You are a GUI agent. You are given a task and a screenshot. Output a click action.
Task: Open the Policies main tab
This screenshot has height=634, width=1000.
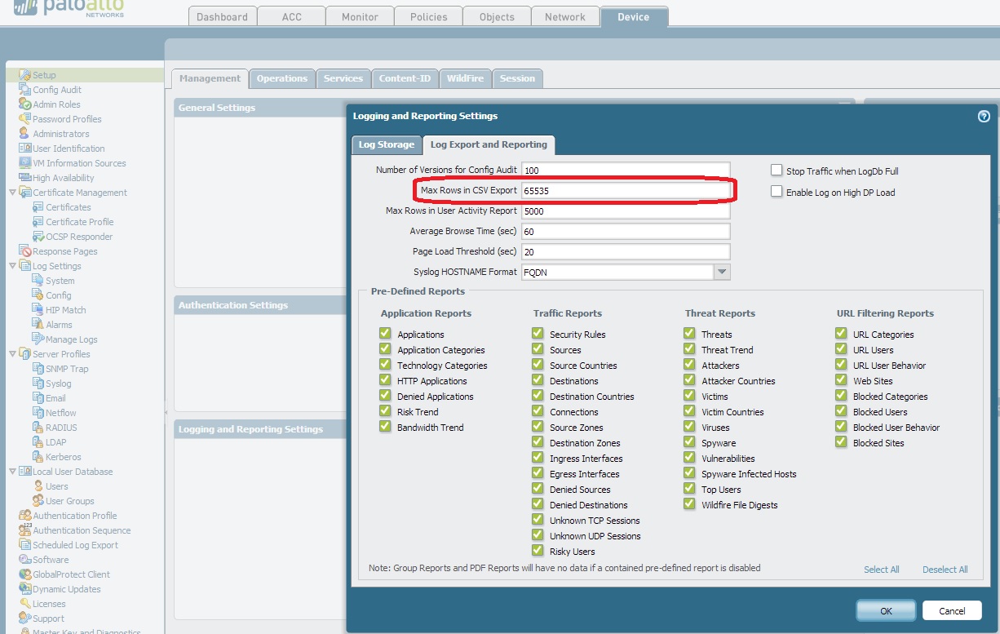[428, 16]
